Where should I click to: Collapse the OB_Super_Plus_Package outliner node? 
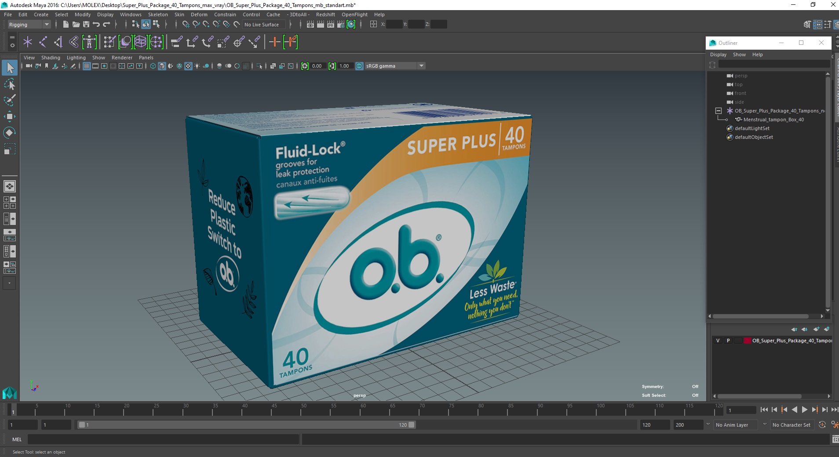point(719,111)
